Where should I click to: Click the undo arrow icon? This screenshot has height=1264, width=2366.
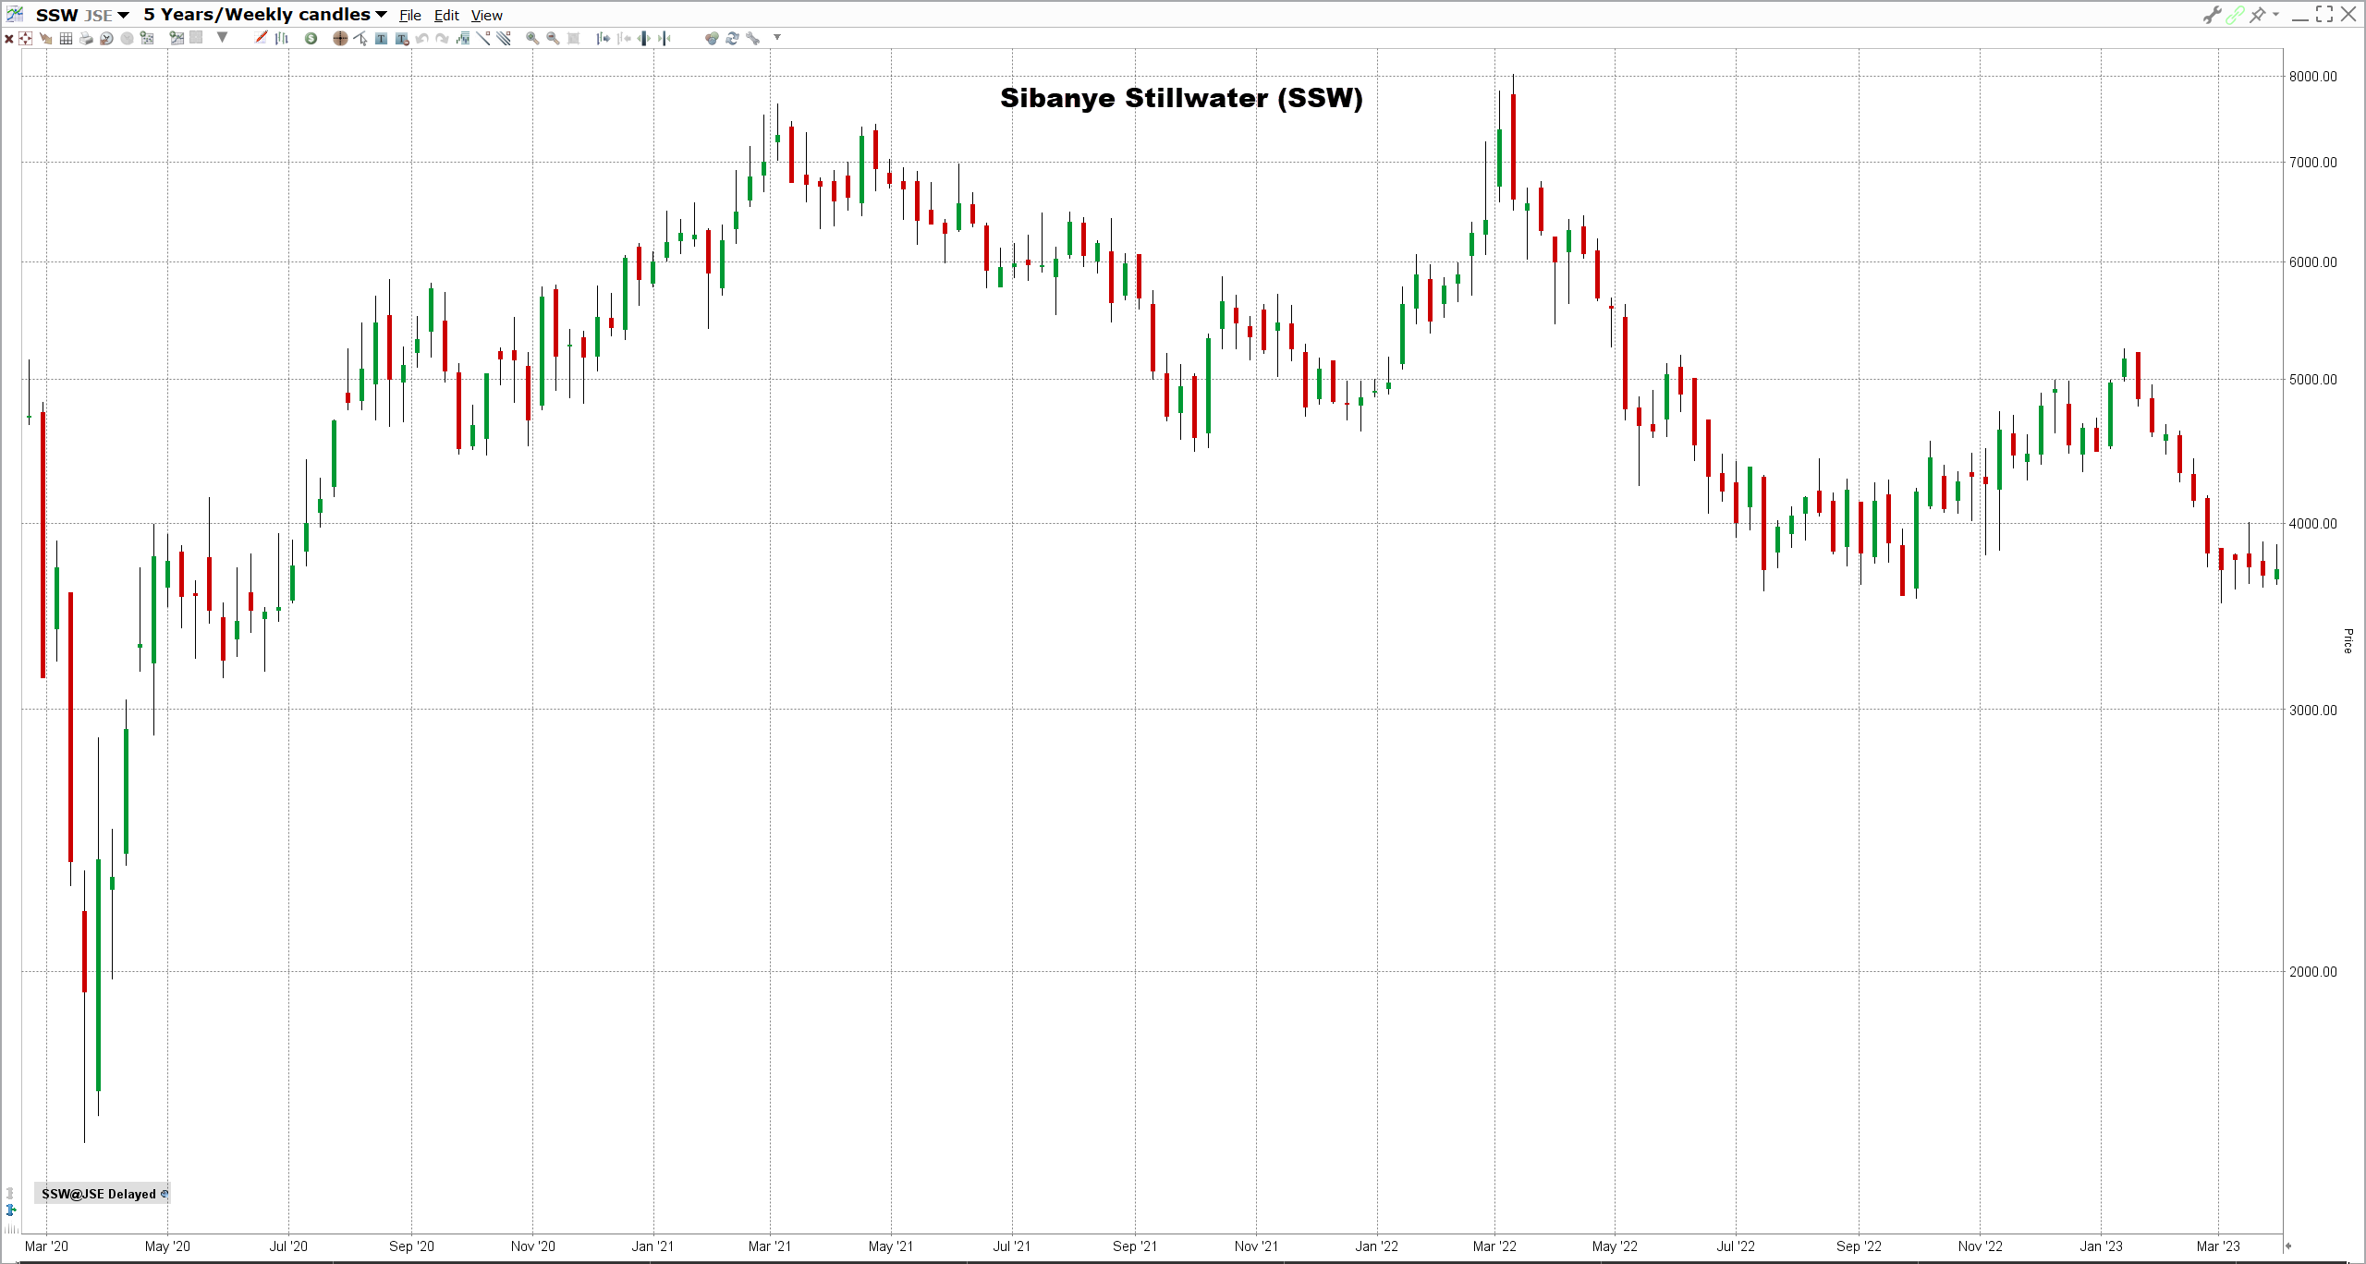(x=421, y=38)
